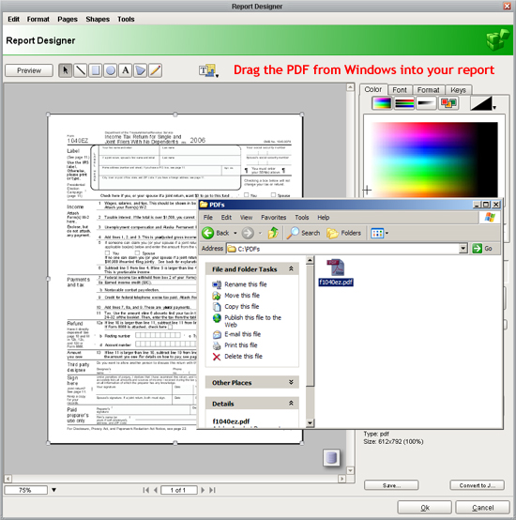Viewport: 516px width, 520px height.
Task: Choose the grayscale gradient mode icon
Action: click(x=426, y=103)
